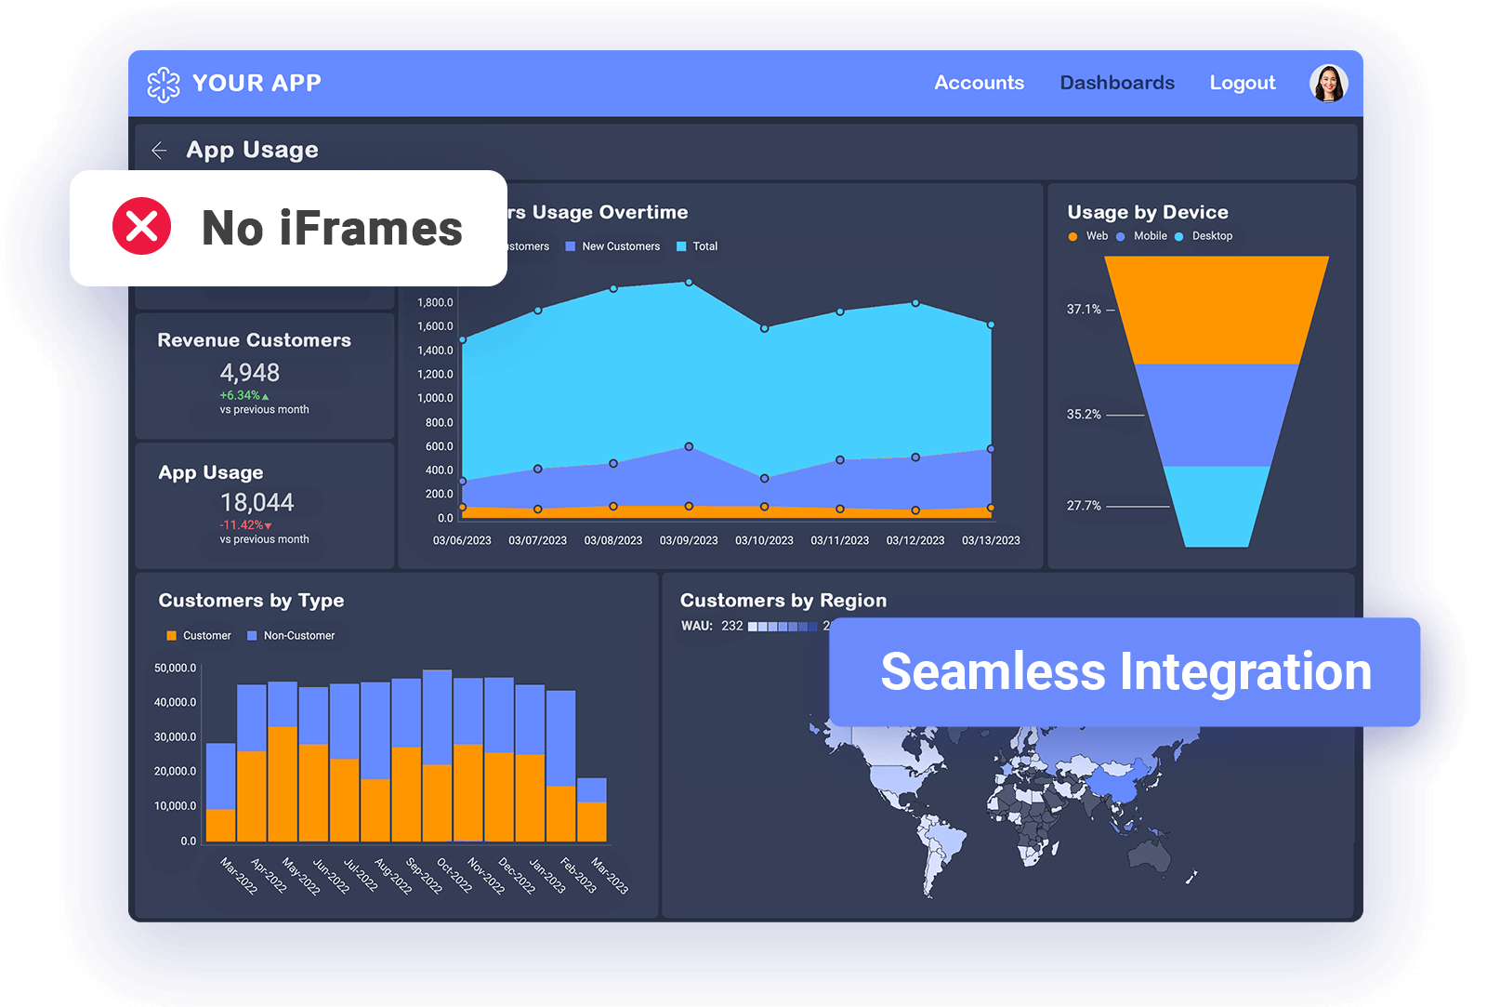Click the Mar-2023 bar in Customers by Type
The height and width of the screenshot is (1007, 1487).
pyautogui.click(x=592, y=810)
